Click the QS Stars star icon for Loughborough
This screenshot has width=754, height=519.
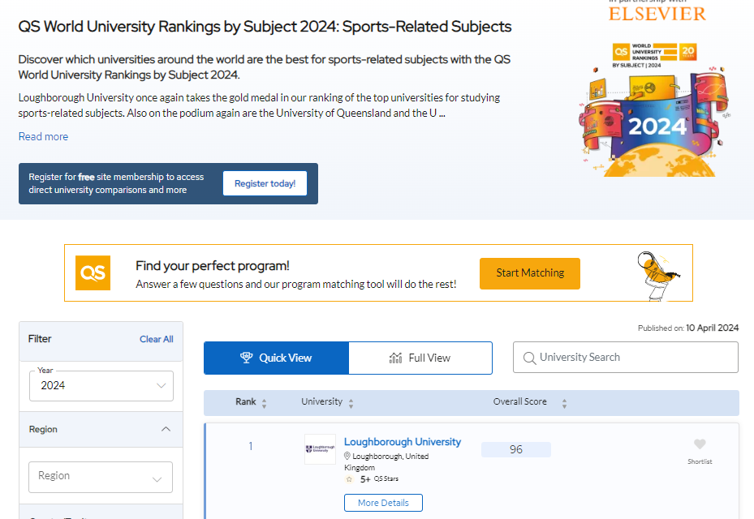point(350,479)
